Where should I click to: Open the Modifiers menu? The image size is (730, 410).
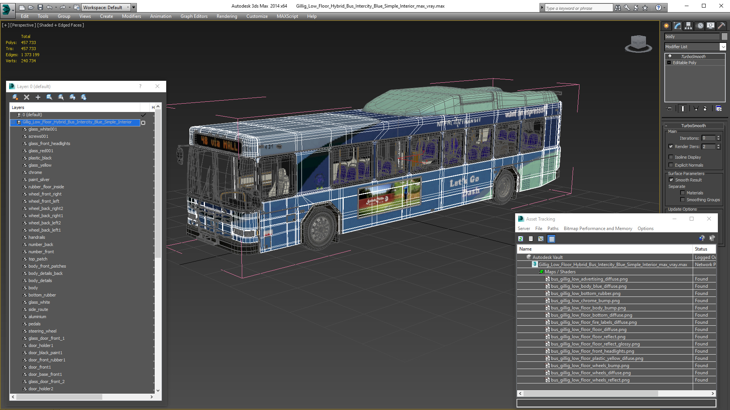coord(131,16)
